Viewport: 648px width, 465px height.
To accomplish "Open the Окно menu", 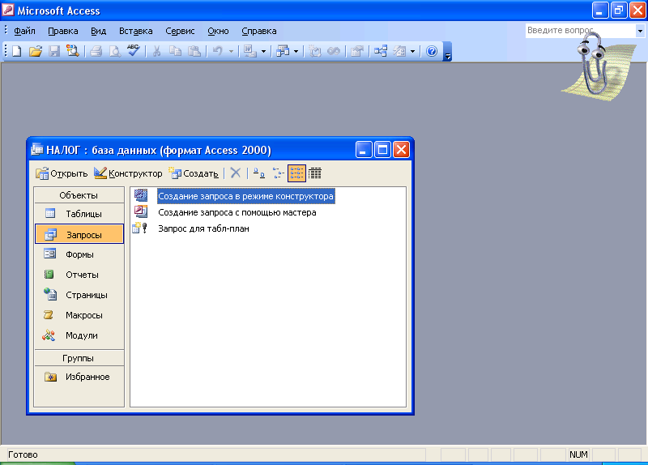I will point(218,31).
